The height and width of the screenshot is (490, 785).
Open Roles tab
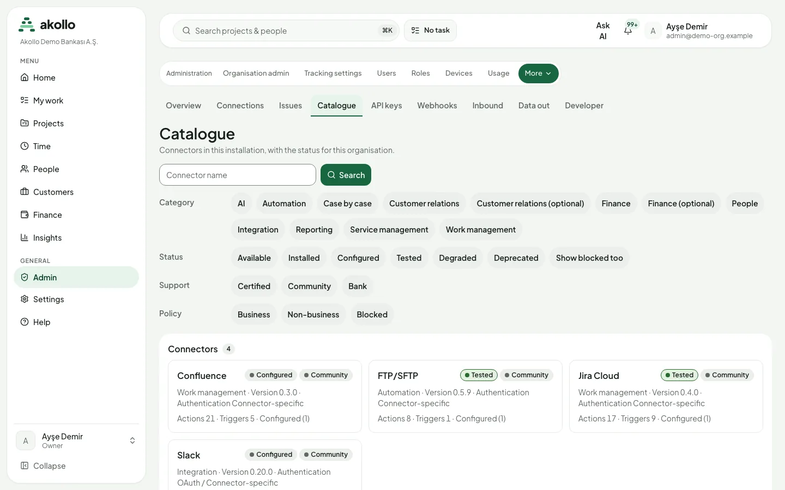click(x=421, y=73)
